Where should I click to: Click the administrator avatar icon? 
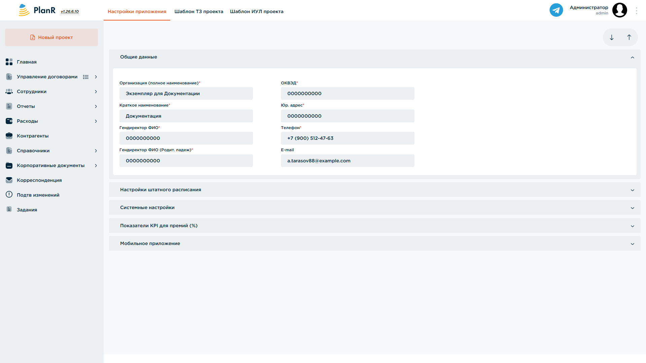(619, 10)
